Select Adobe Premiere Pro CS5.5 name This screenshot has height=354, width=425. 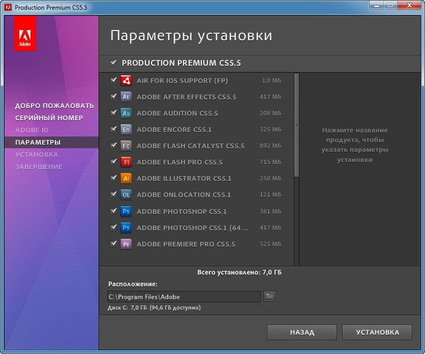pos(186,244)
